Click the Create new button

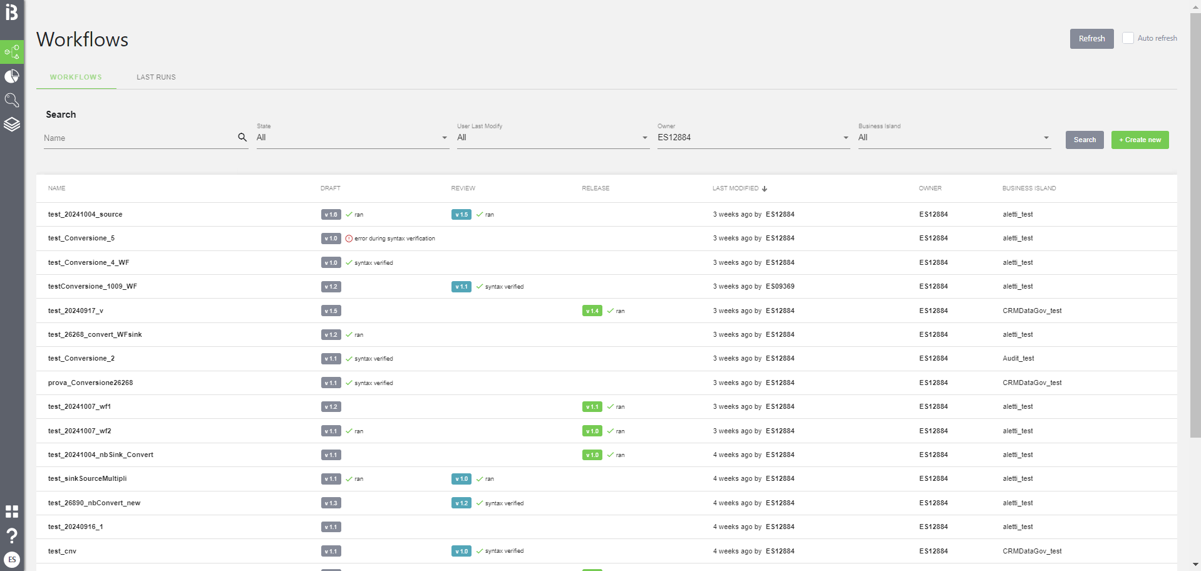(x=1139, y=140)
